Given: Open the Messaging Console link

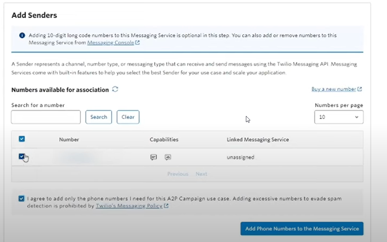Looking at the screenshot, I should point(111,43).
